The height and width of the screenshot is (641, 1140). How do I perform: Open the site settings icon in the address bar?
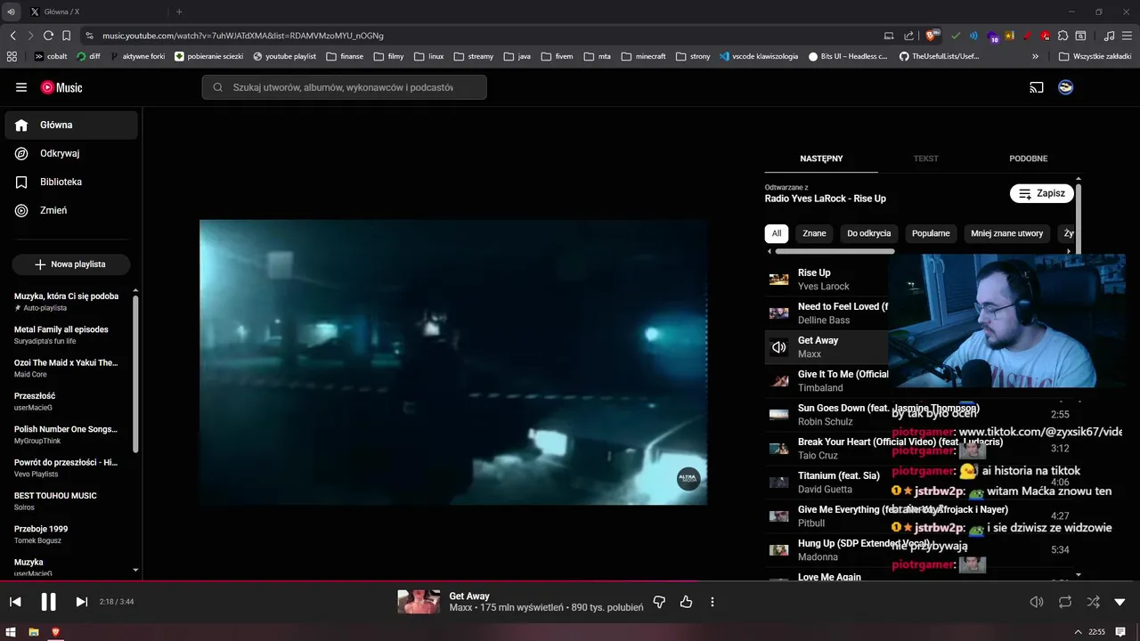[89, 36]
